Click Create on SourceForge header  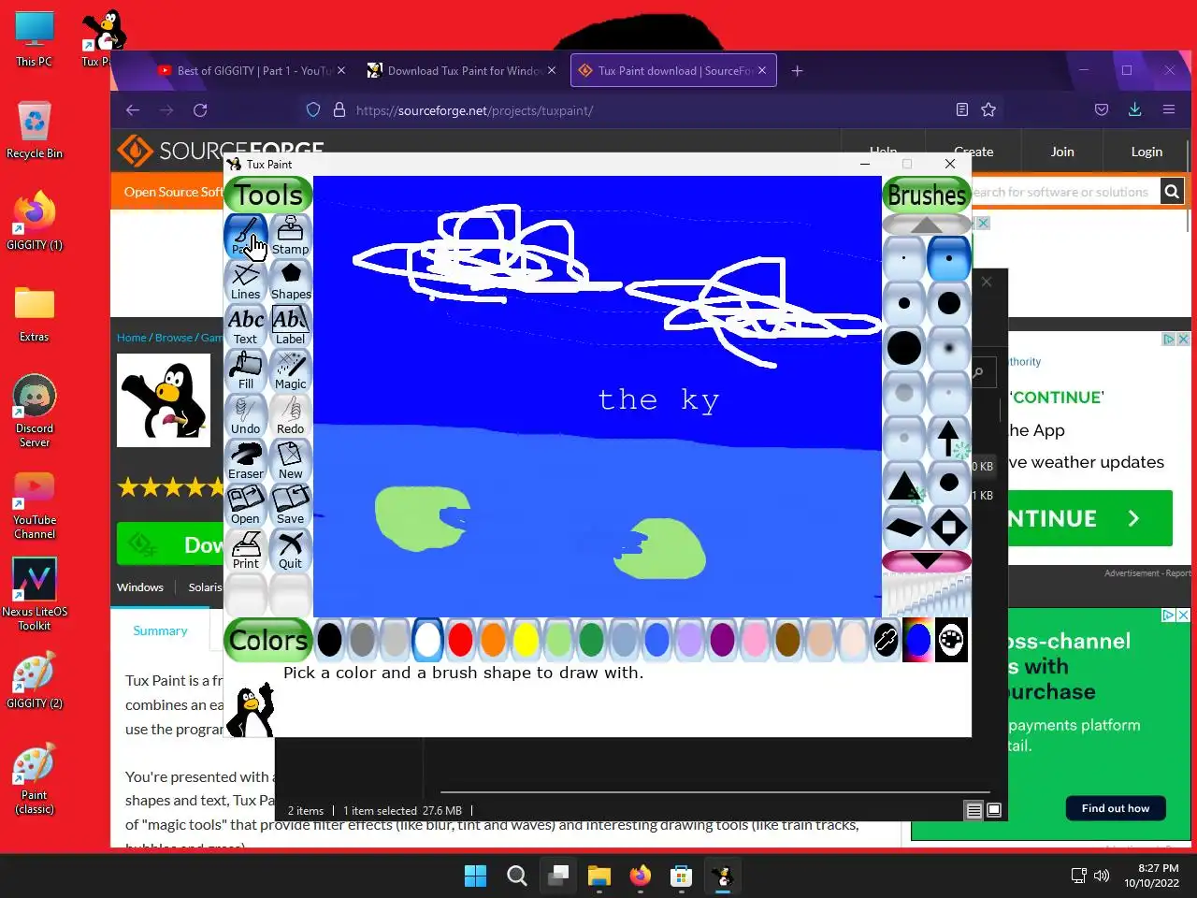[973, 152]
